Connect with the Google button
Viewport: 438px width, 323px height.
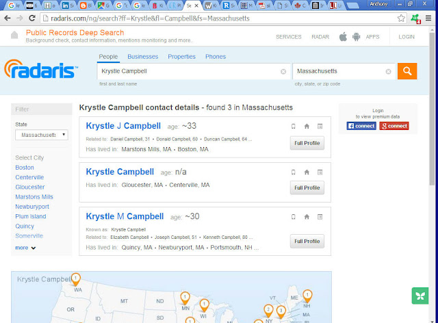pos(394,126)
